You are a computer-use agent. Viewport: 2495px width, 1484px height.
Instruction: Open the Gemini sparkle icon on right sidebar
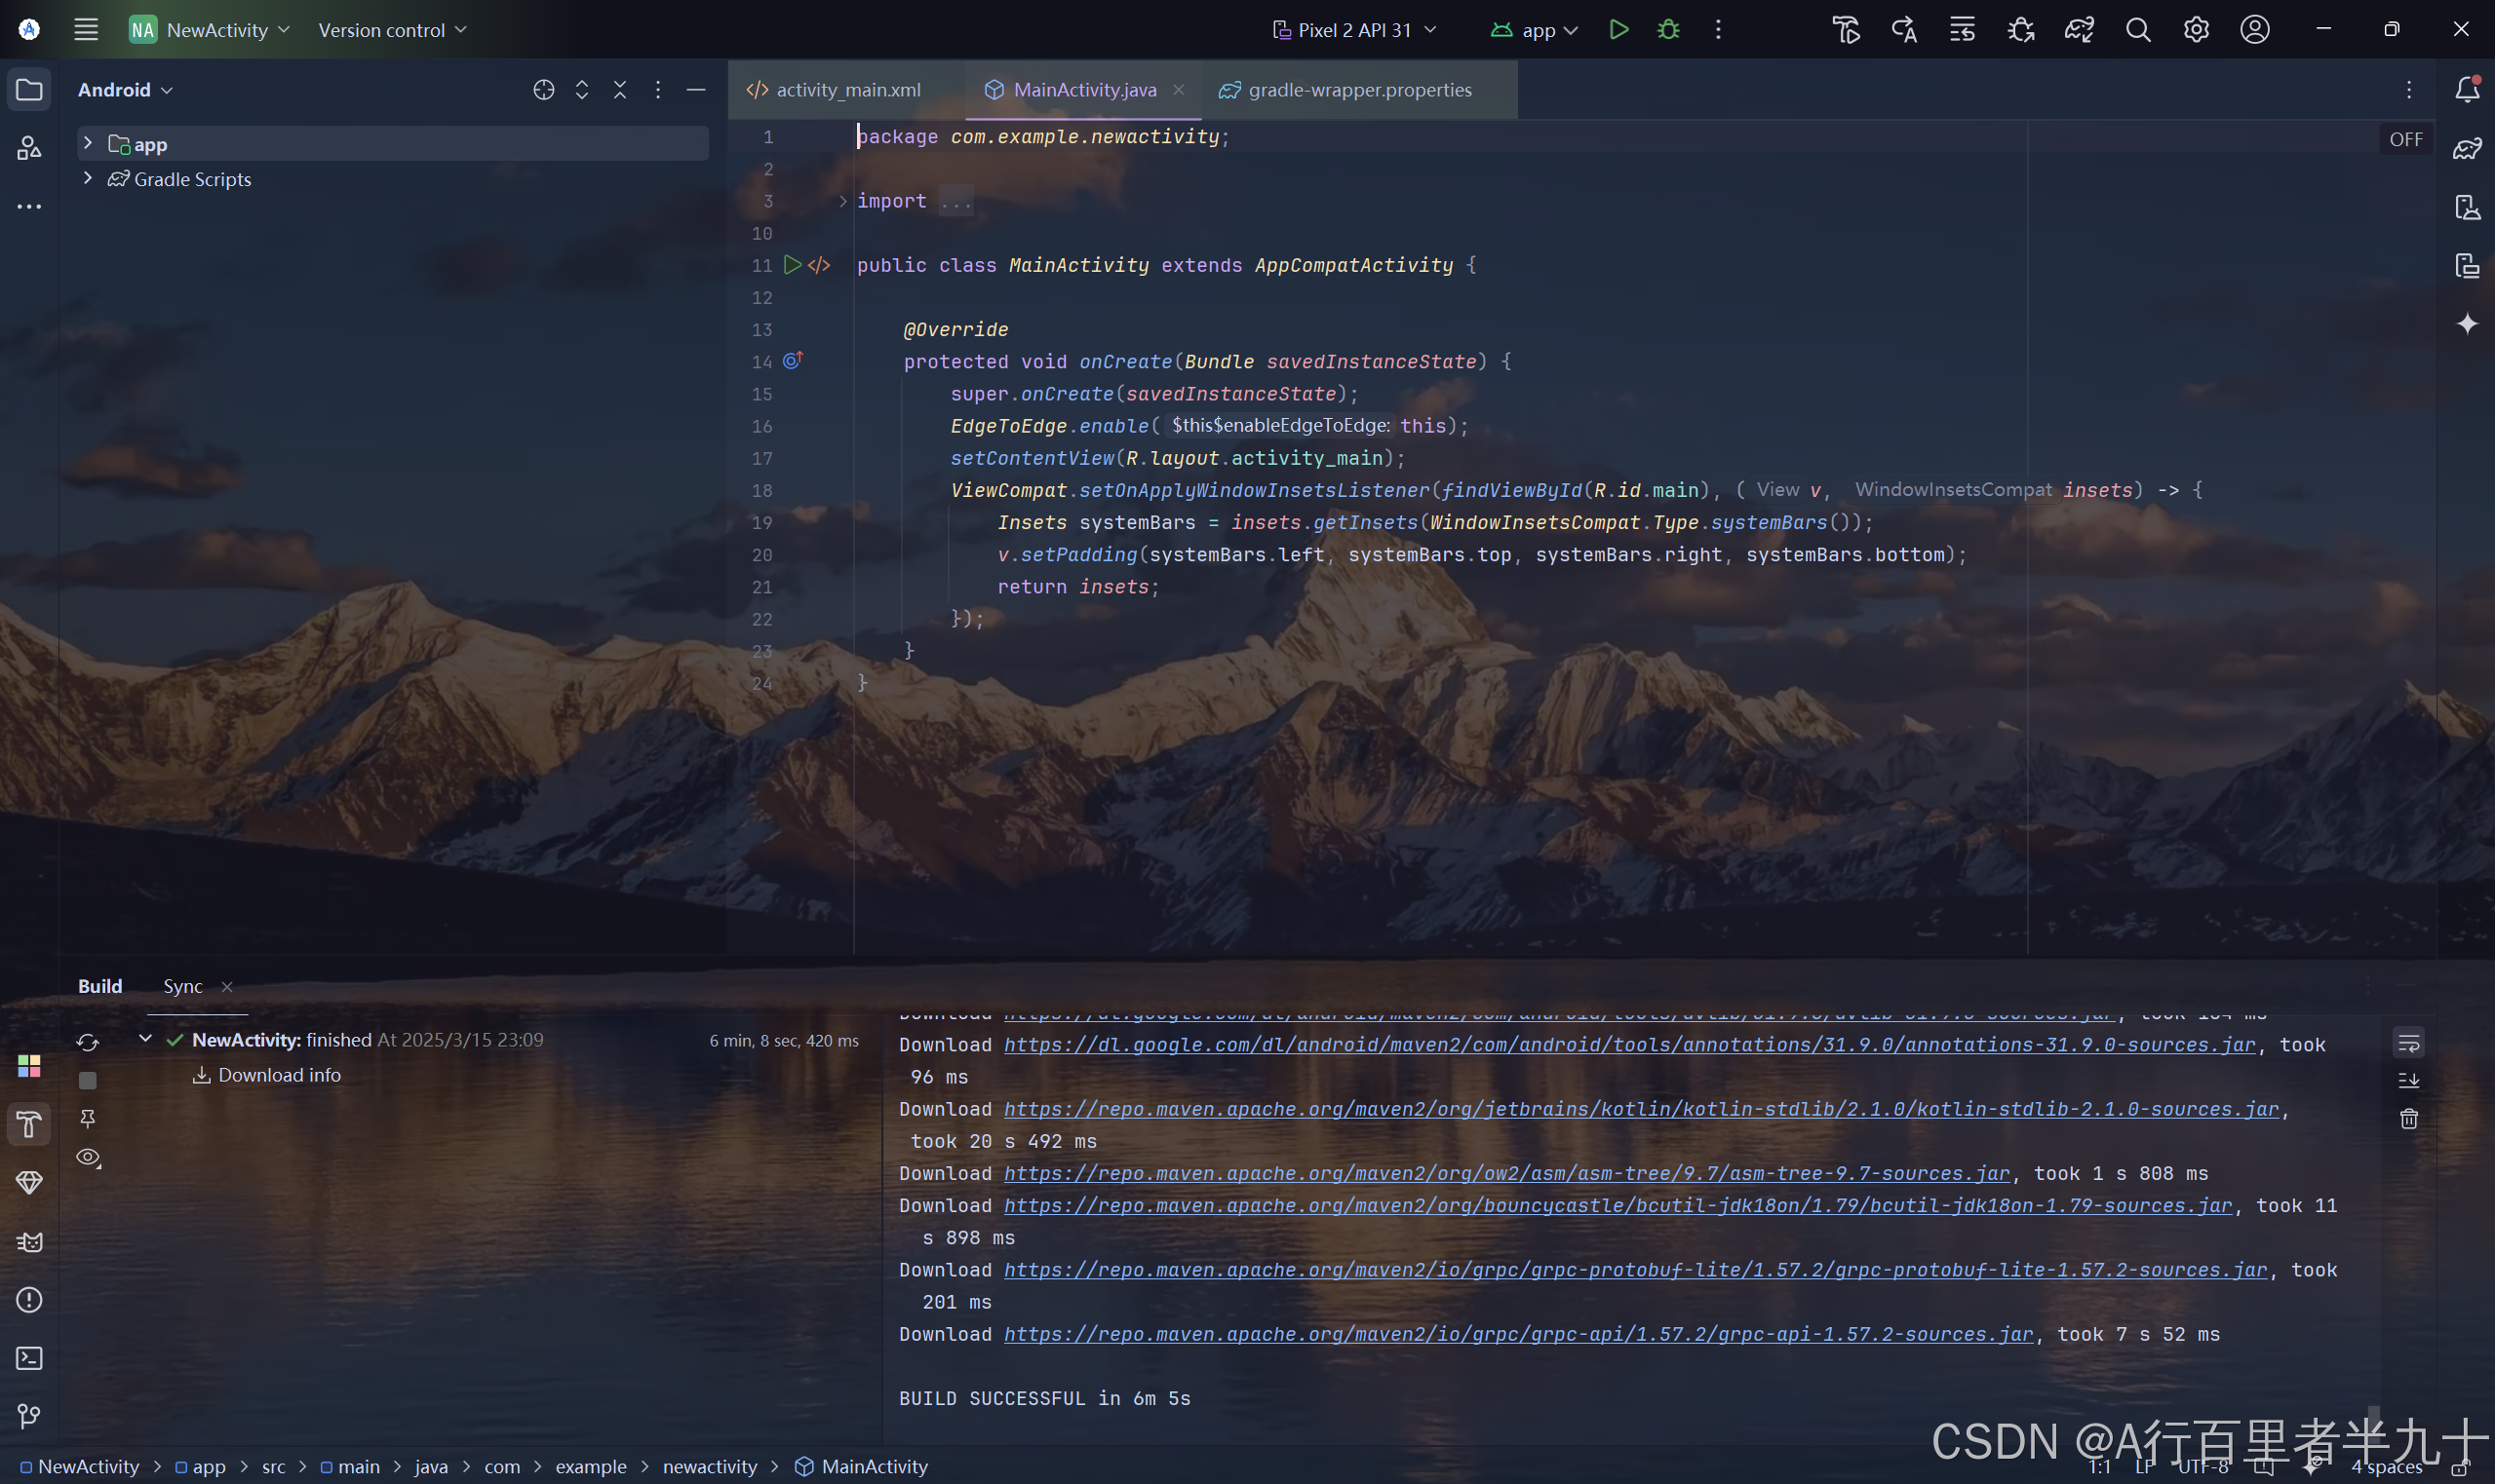2467,324
